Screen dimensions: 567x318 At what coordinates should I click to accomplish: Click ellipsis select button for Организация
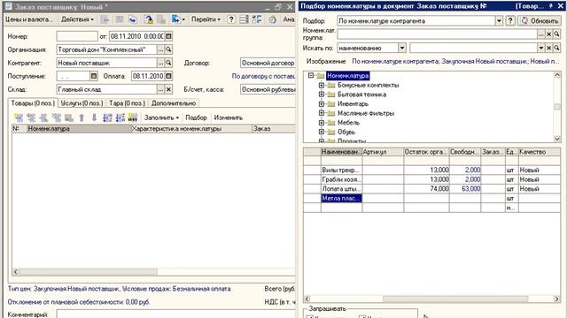pyautogui.click(x=161, y=49)
